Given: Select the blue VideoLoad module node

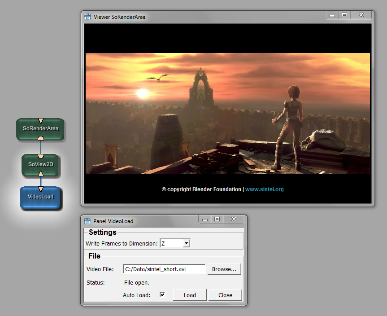Looking at the screenshot, I should [40, 197].
